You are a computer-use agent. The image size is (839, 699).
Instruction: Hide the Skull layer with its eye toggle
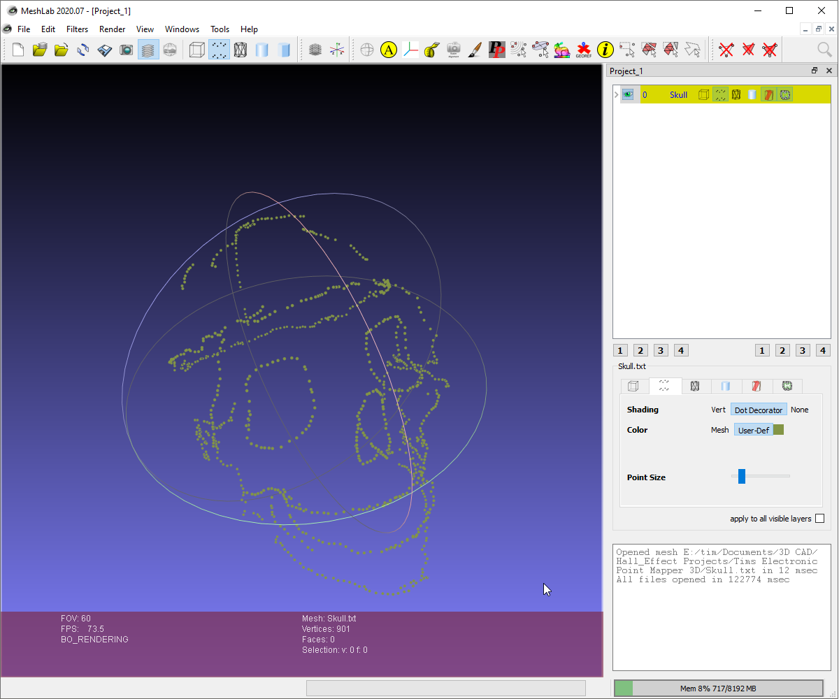click(x=628, y=94)
